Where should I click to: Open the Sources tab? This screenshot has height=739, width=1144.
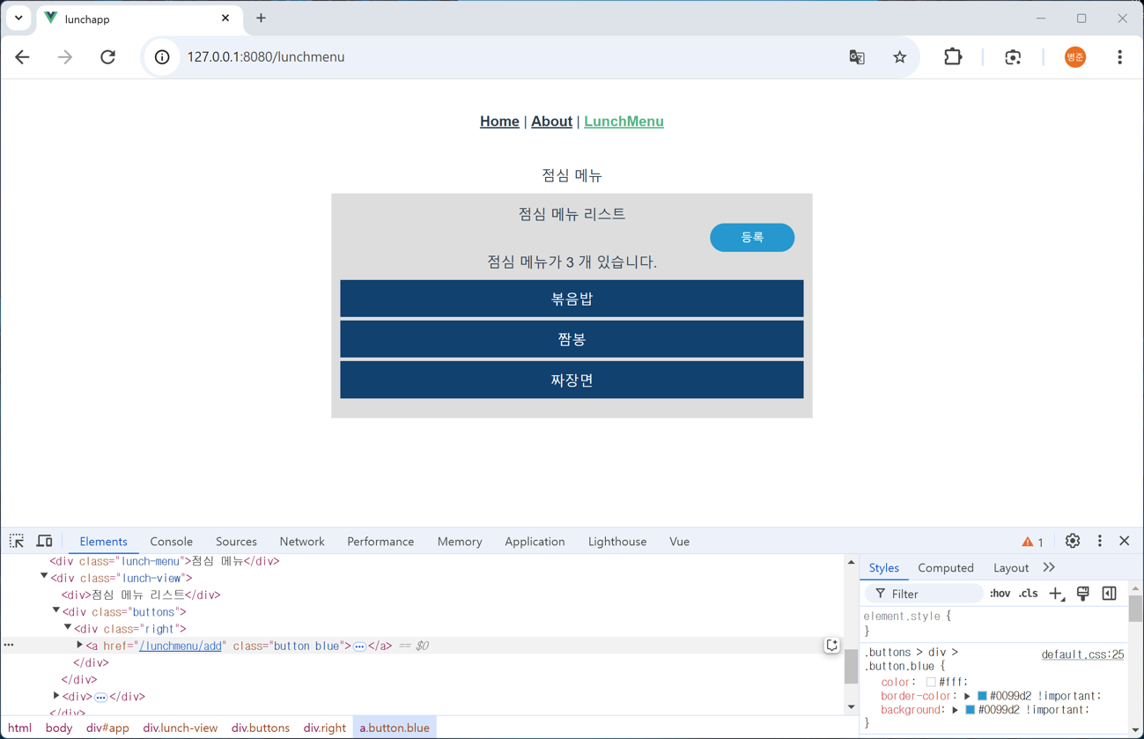tap(236, 542)
